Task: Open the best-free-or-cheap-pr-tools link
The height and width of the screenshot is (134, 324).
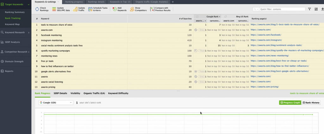Action: [x=278, y=61]
